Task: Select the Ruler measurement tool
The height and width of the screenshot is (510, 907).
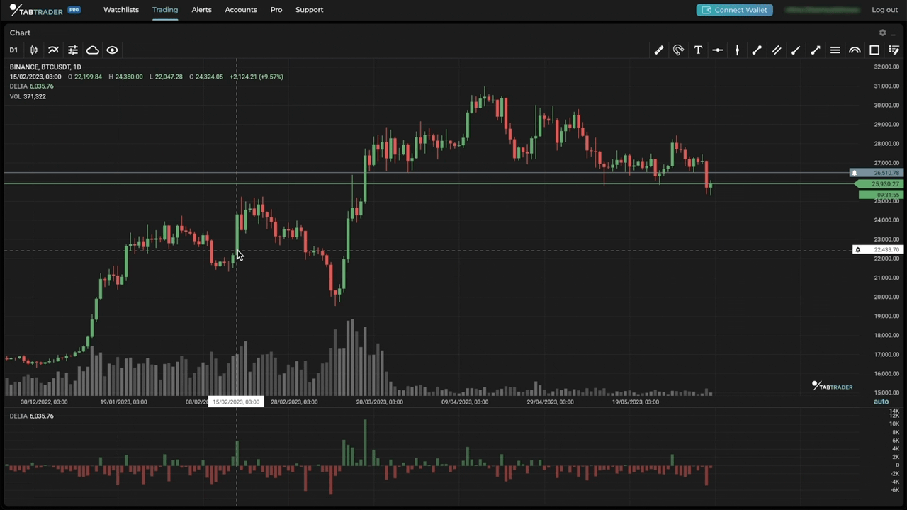Action: coord(658,50)
